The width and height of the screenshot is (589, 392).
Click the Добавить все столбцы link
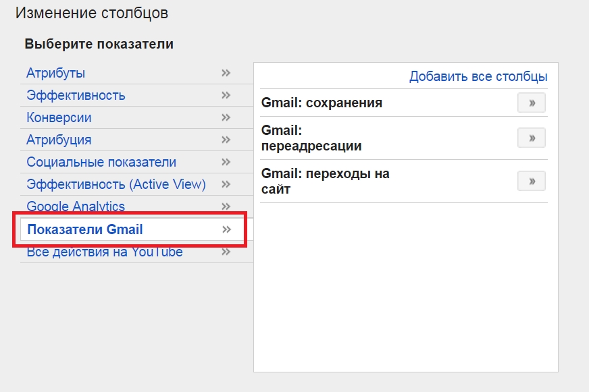(x=478, y=76)
